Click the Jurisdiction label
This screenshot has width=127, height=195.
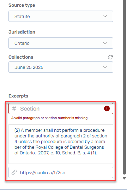(x=22, y=32)
